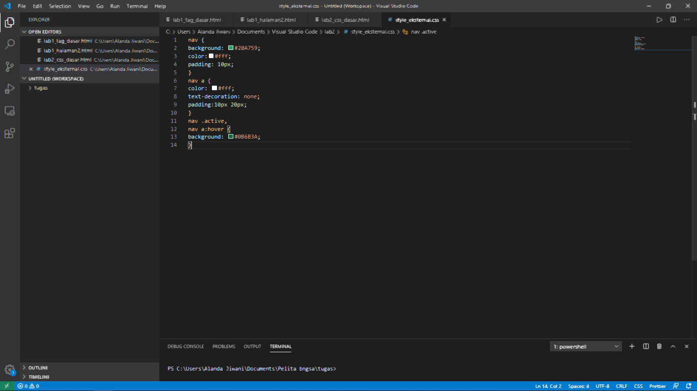Image resolution: width=697 pixels, height=391 pixels.
Task: Collapse the Open Editors section
Action: tap(90, 32)
